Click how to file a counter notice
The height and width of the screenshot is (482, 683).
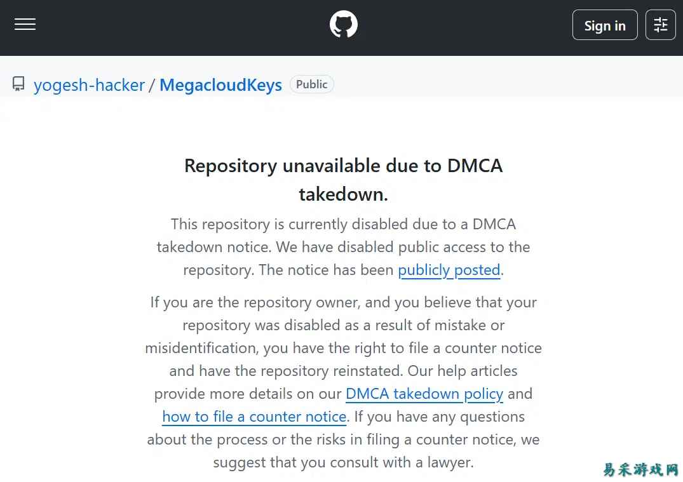[x=254, y=417]
